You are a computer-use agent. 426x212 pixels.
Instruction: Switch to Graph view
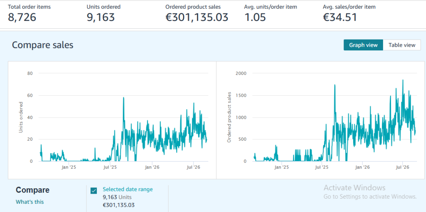(363, 45)
